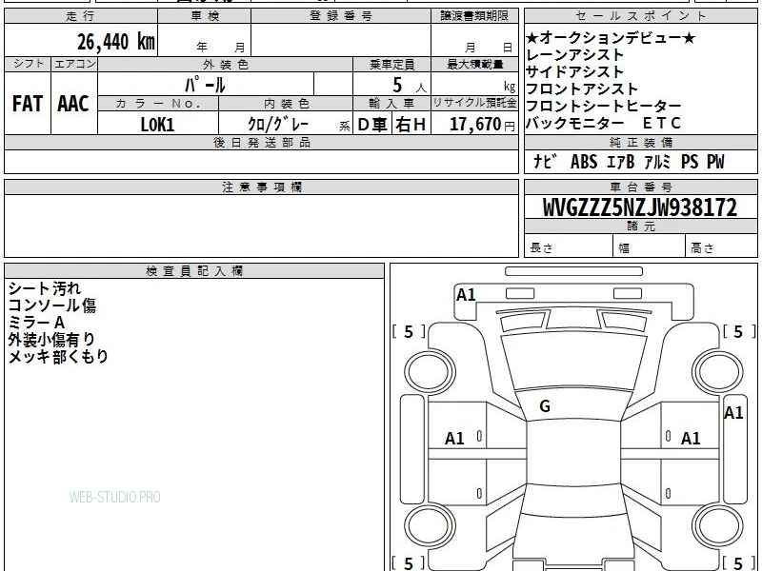The width and height of the screenshot is (762, 571).
Task: Select the エアB equipment item
Action: tap(621, 162)
